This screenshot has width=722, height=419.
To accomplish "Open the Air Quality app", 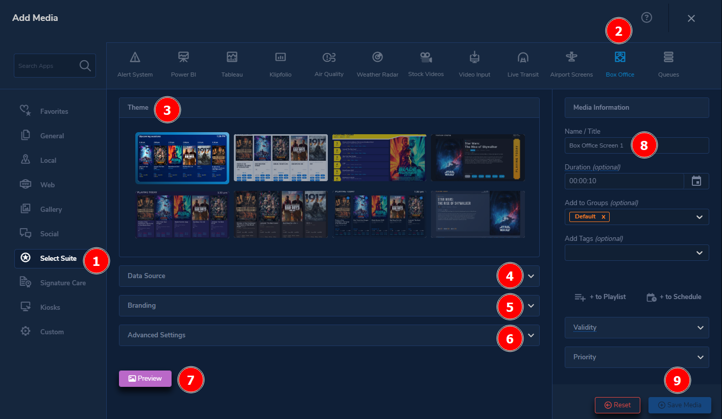I will click(329, 64).
